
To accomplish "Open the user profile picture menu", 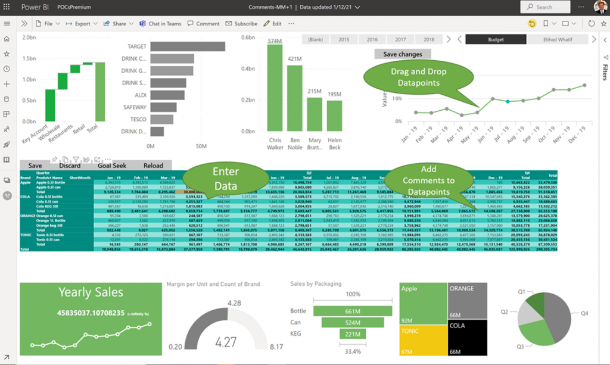I will pos(600,7).
